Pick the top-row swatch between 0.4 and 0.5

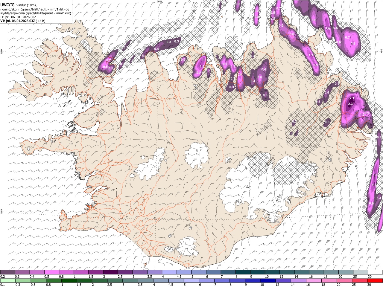tap(37, 272)
